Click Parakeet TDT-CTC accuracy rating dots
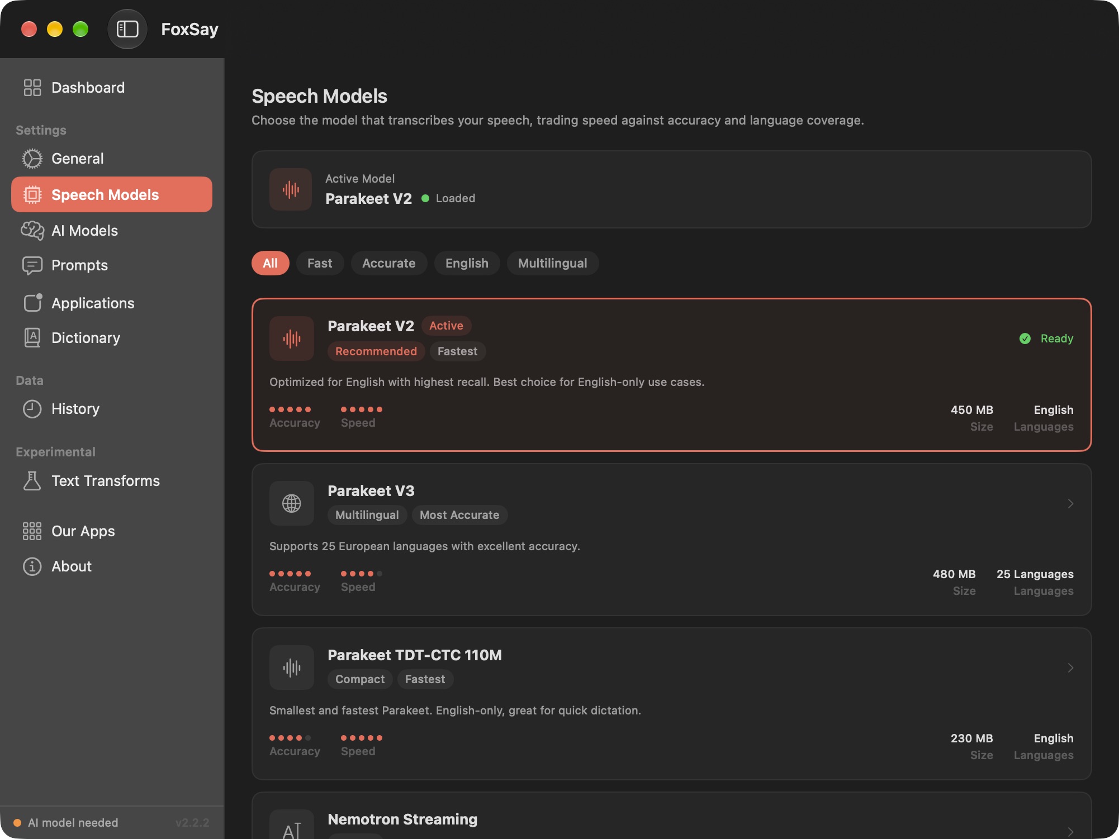 tap(290, 738)
